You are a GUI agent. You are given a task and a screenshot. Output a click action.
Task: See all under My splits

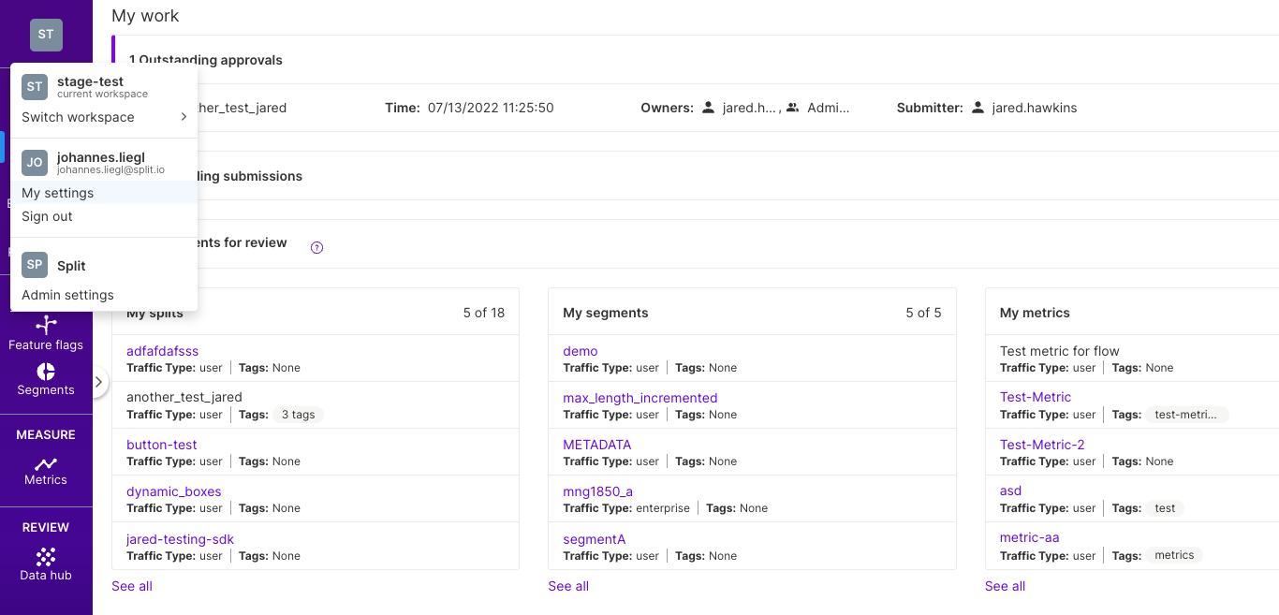click(x=132, y=586)
